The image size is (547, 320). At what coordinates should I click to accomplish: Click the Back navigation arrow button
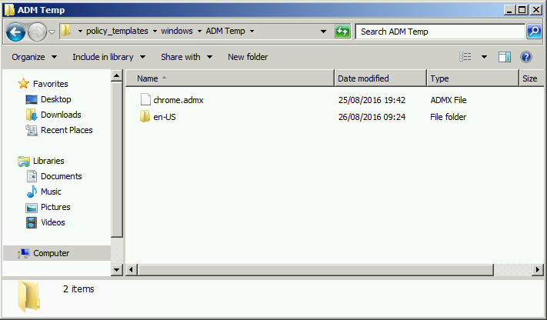click(15, 32)
